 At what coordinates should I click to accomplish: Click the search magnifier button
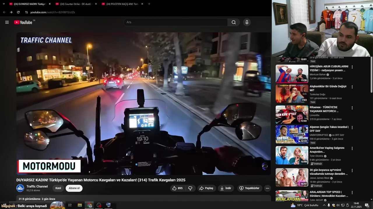coord(234,22)
